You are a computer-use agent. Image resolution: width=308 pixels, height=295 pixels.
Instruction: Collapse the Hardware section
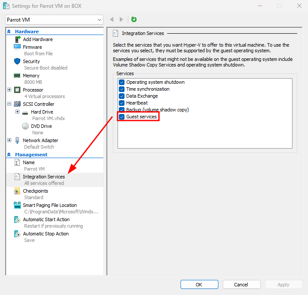tap(9, 31)
